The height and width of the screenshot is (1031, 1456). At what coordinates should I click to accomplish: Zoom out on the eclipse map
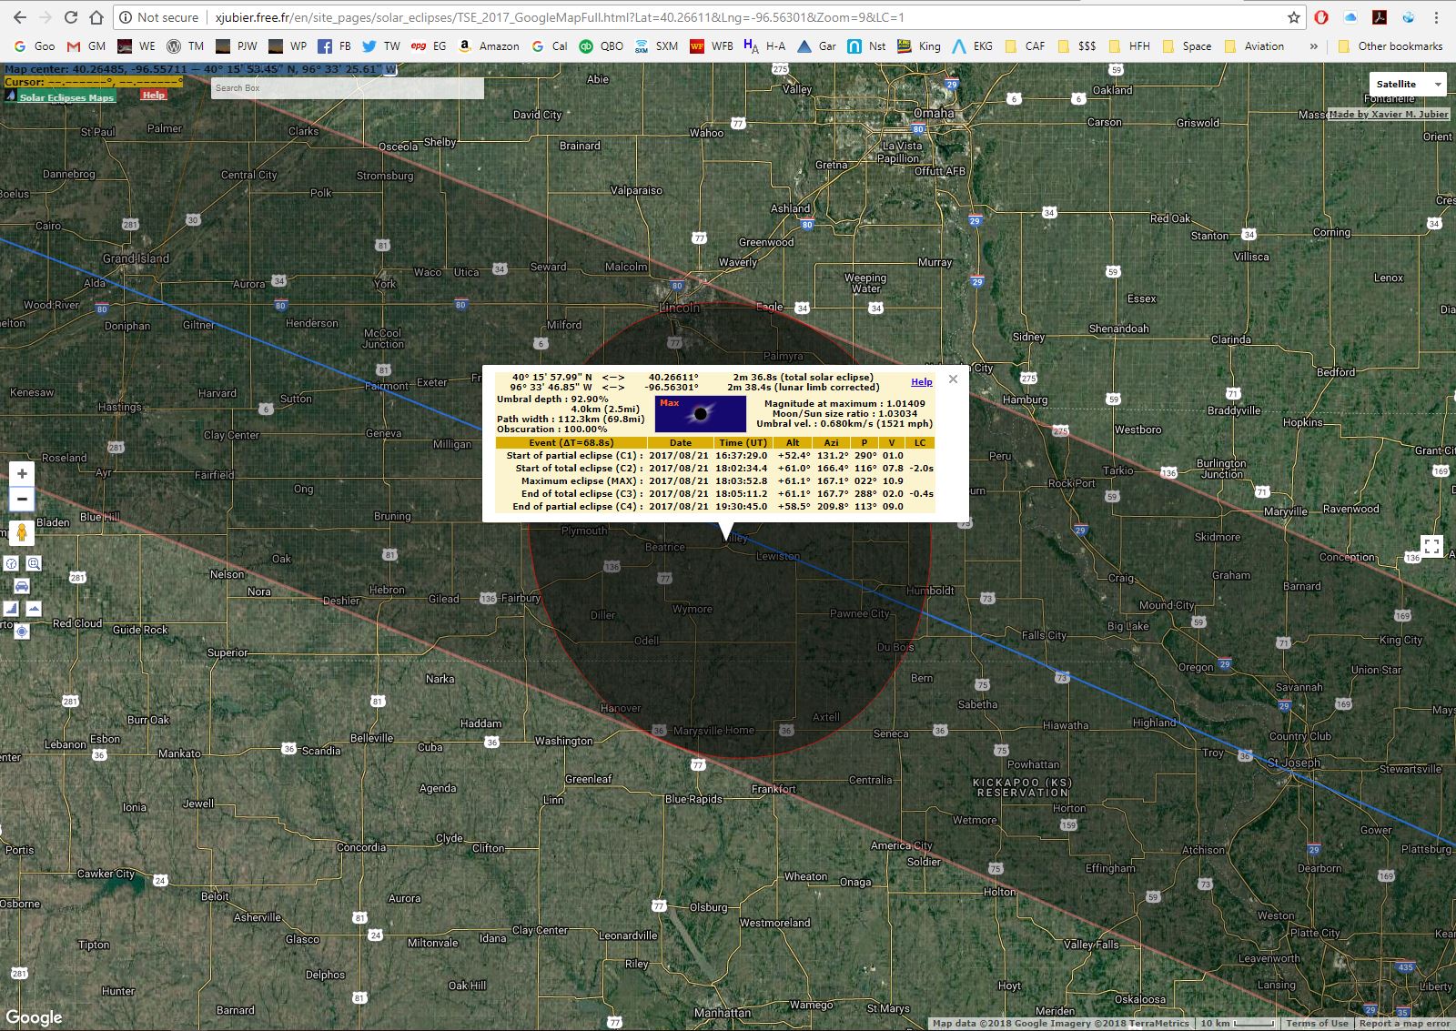[x=22, y=499]
